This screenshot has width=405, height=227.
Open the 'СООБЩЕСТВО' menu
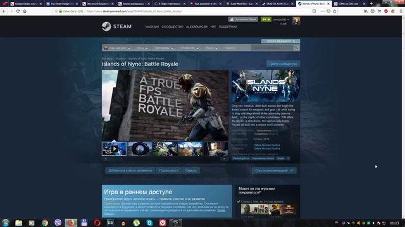(x=172, y=26)
